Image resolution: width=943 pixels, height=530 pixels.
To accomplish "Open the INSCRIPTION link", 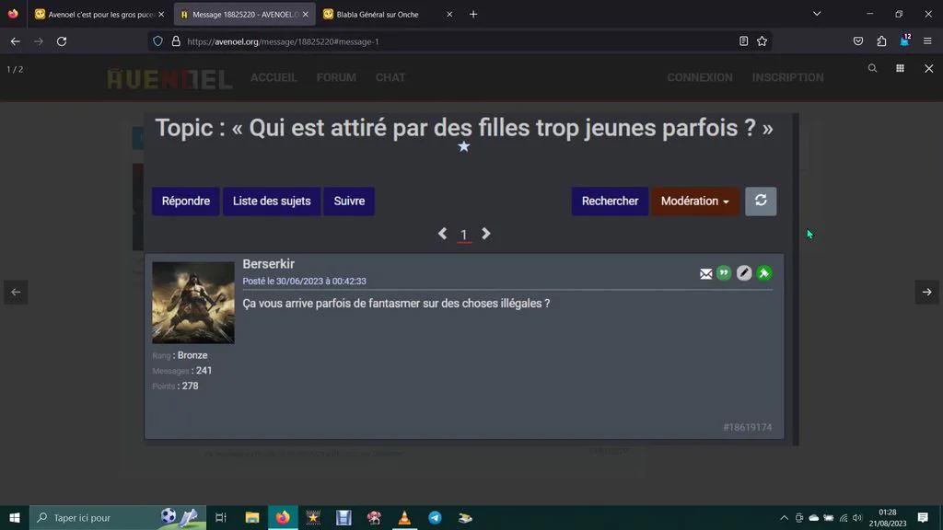I will click(788, 77).
